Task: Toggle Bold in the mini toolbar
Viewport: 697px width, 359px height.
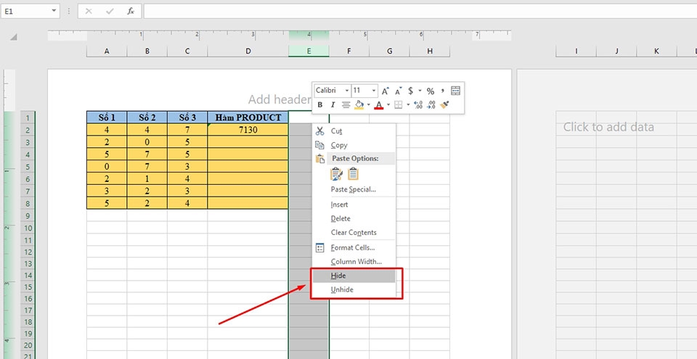Action: click(x=320, y=105)
